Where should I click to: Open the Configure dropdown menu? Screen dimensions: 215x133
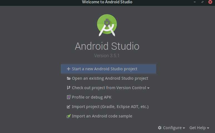(171, 128)
